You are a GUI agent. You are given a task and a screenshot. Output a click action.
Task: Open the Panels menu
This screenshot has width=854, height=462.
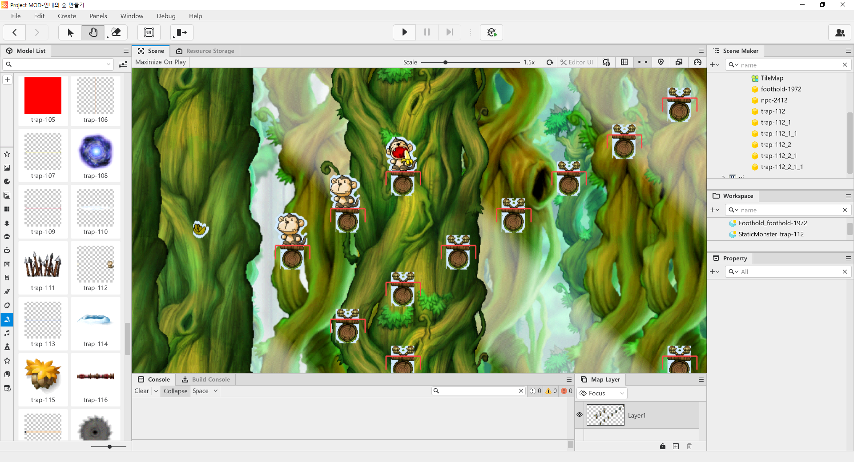pos(98,16)
